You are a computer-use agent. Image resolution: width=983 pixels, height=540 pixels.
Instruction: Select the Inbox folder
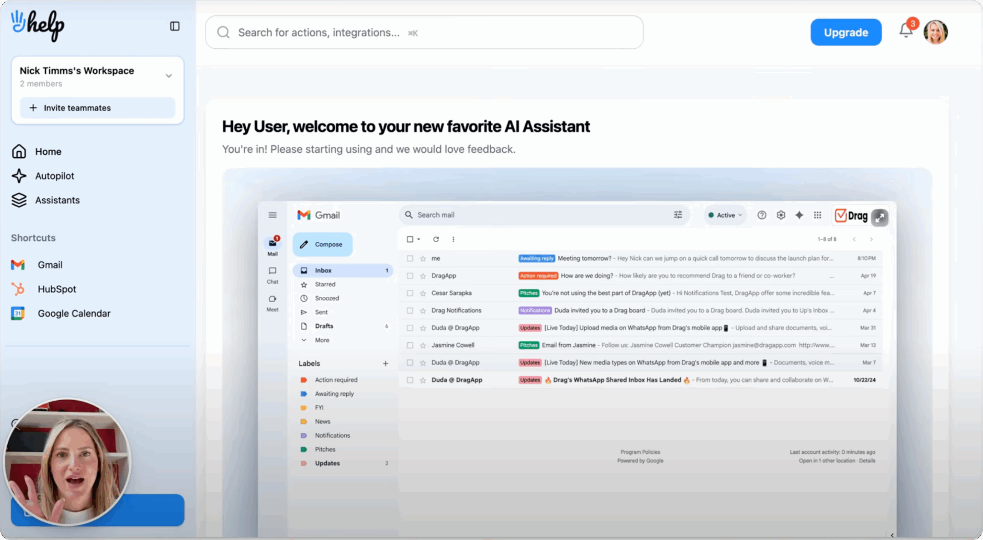point(343,270)
